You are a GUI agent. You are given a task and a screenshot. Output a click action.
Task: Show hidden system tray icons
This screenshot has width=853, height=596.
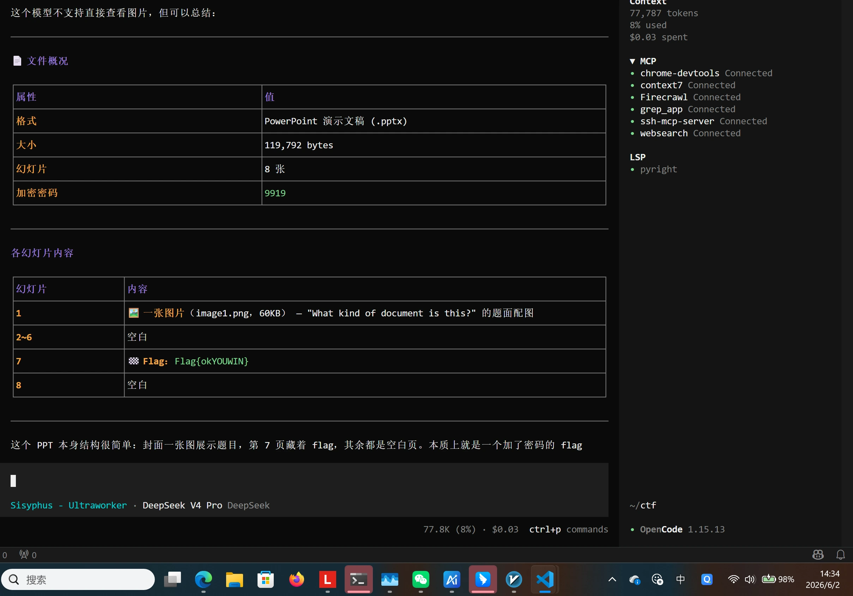coord(612,579)
